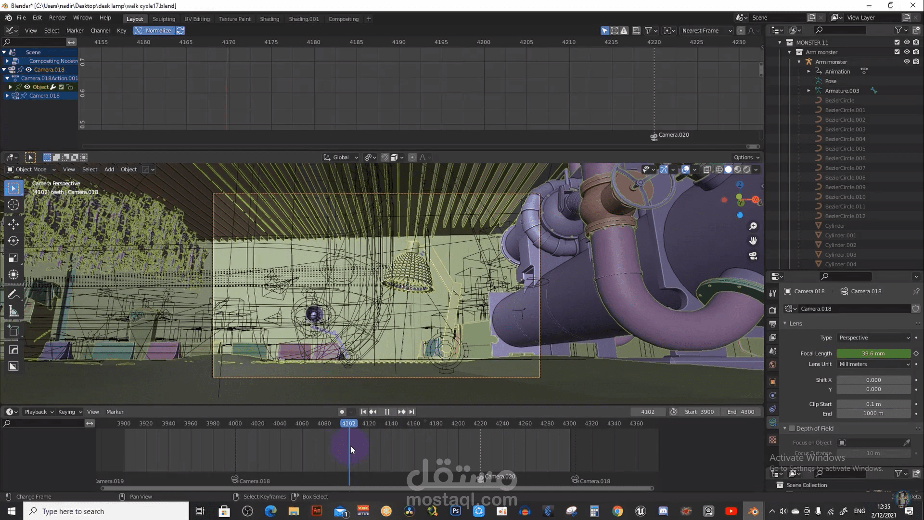Select the Move tool in viewport toolbar
Screen dimensions: 924x520
pyautogui.click(x=13, y=224)
